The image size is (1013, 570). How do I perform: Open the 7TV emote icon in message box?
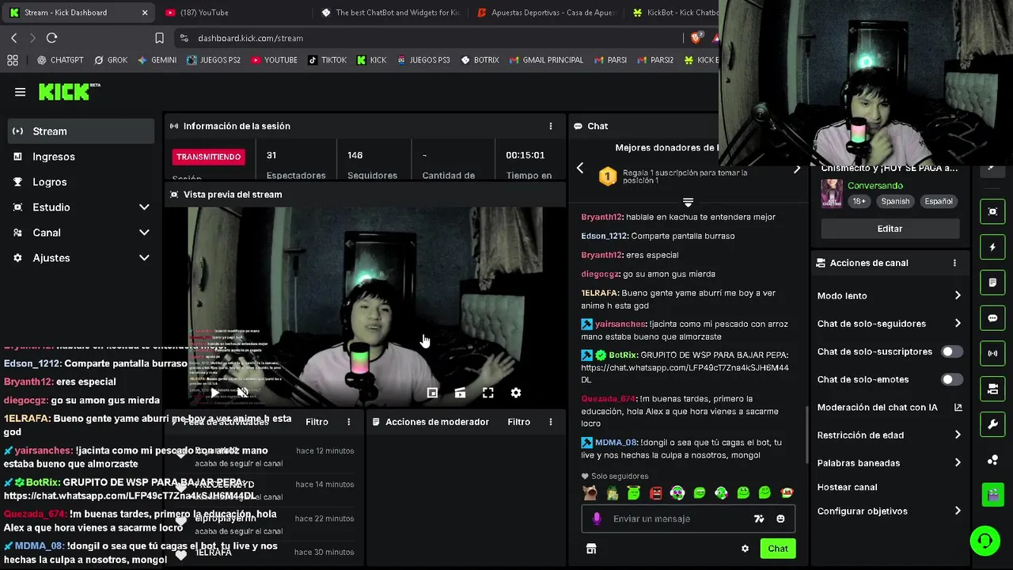(759, 519)
